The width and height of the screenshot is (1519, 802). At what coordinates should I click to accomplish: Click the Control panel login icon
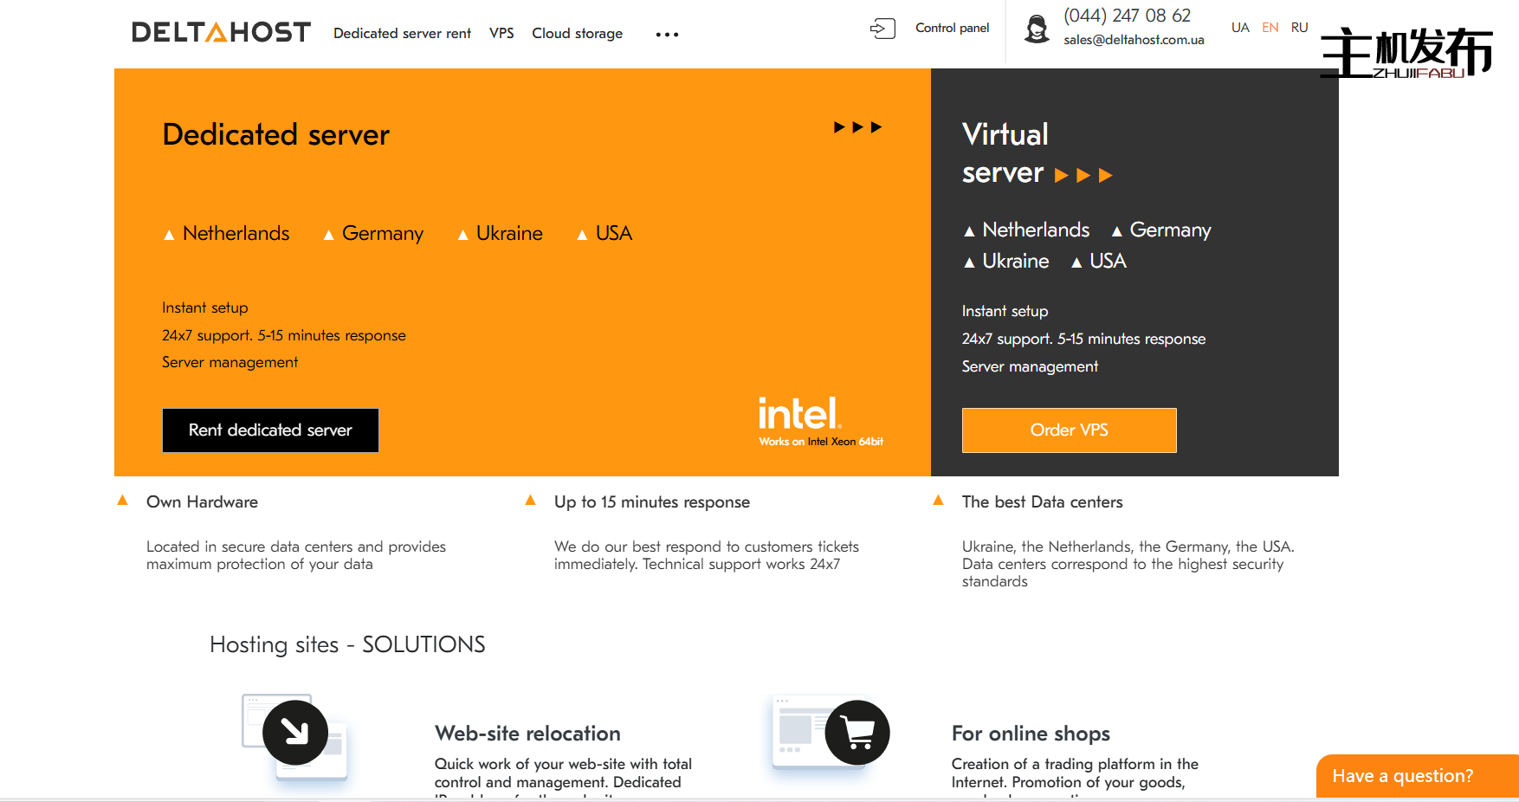click(x=882, y=29)
